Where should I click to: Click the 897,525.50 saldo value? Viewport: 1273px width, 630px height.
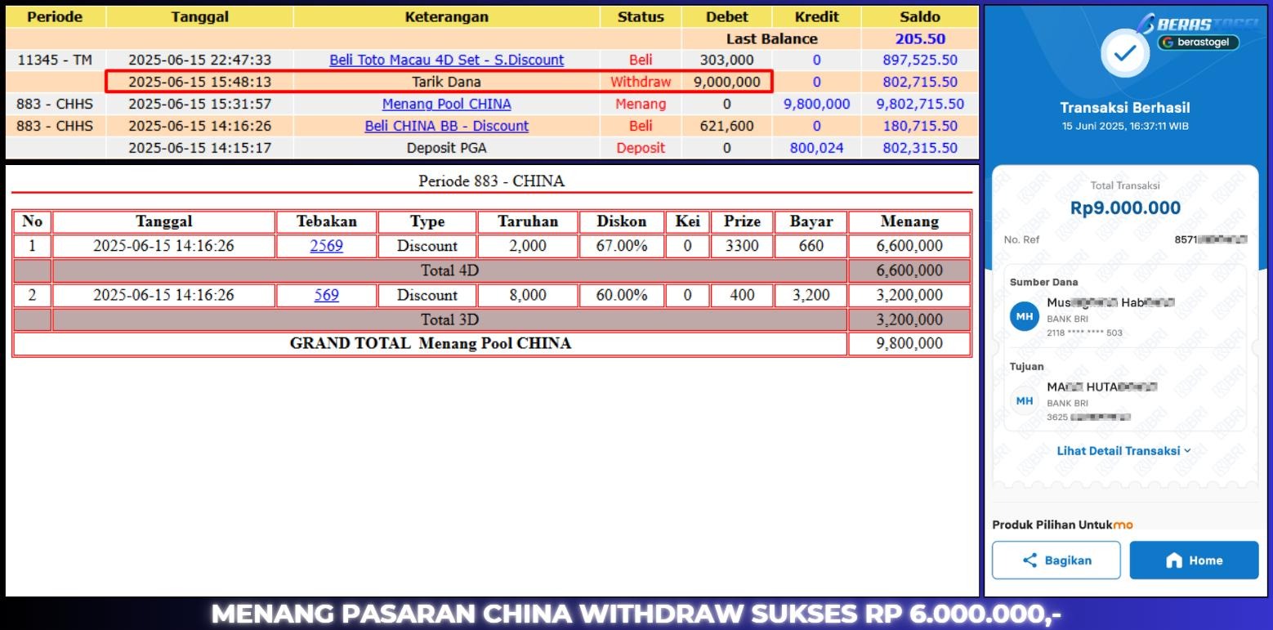920,60
